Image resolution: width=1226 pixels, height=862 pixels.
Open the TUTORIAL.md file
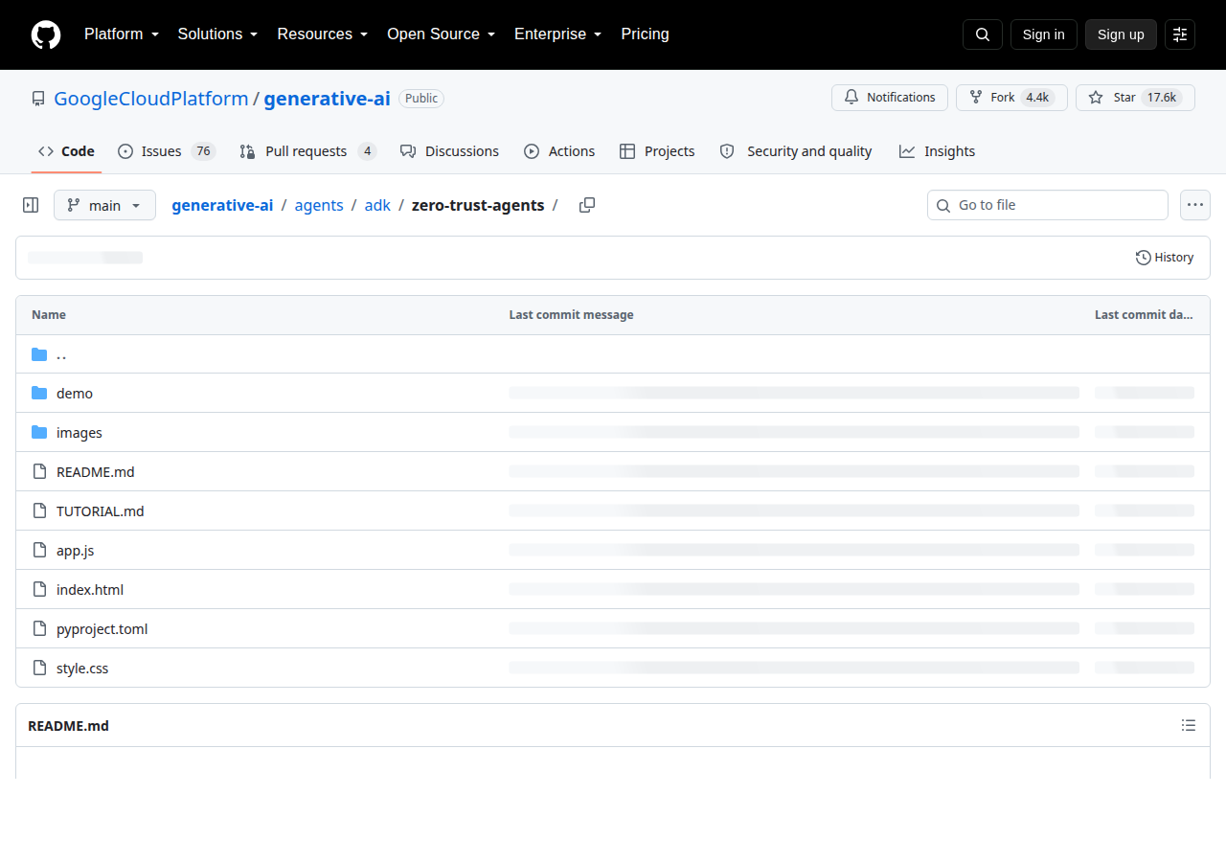click(101, 511)
